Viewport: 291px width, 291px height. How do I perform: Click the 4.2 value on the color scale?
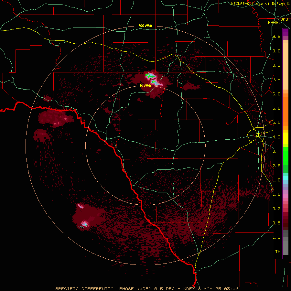tap(276, 137)
